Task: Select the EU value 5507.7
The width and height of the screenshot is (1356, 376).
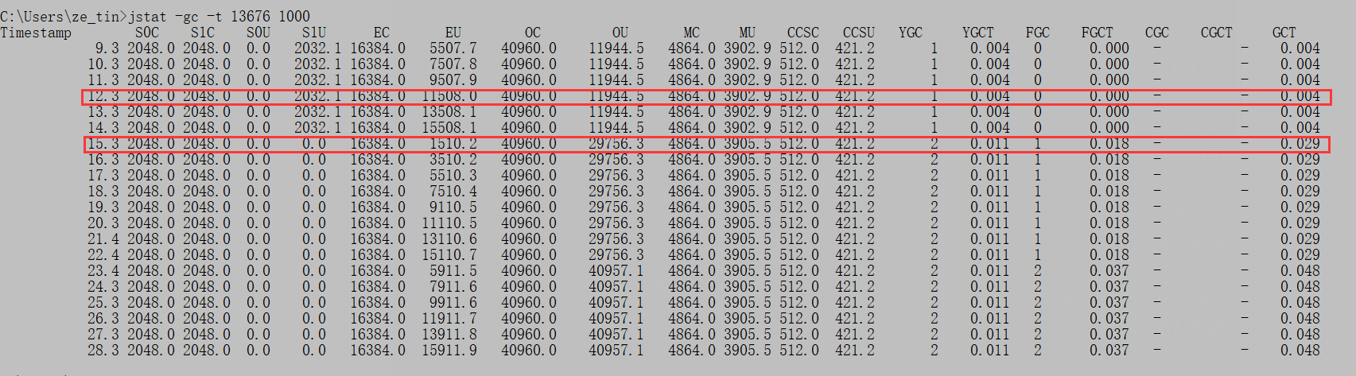Action: coord(453,48)
